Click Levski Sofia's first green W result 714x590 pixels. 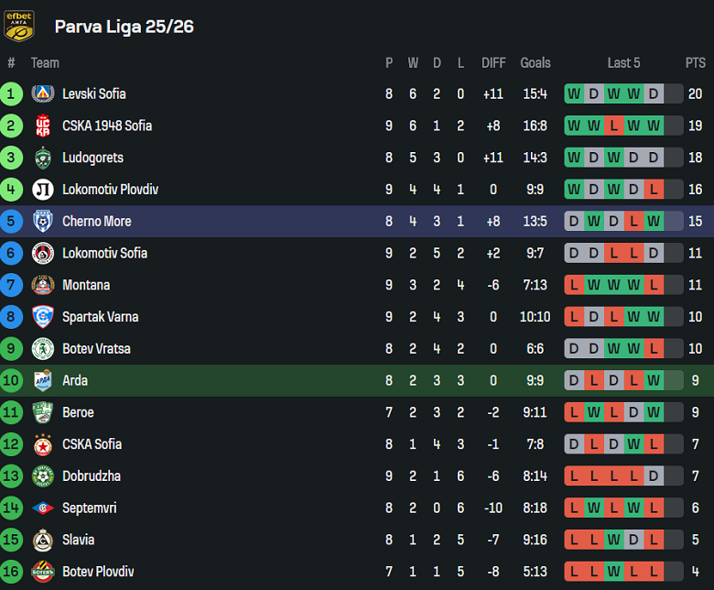tap(574, 93)
